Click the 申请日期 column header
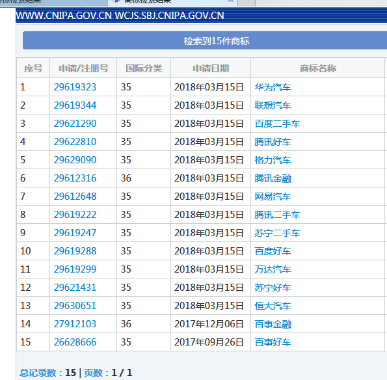 point(211,68)
